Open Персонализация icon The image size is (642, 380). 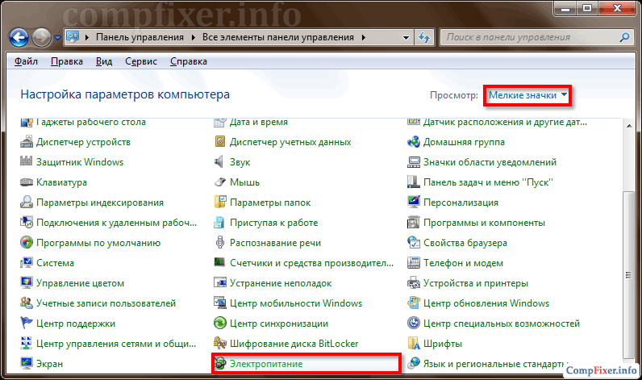(x=414, y=203)
